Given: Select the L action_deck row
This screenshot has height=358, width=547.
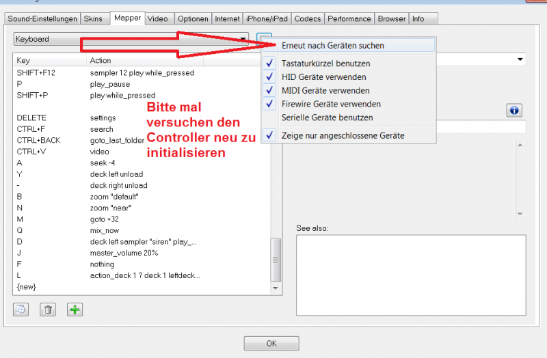Looking at the screenshot, I should pyautogui.click(x=142, y=275).
